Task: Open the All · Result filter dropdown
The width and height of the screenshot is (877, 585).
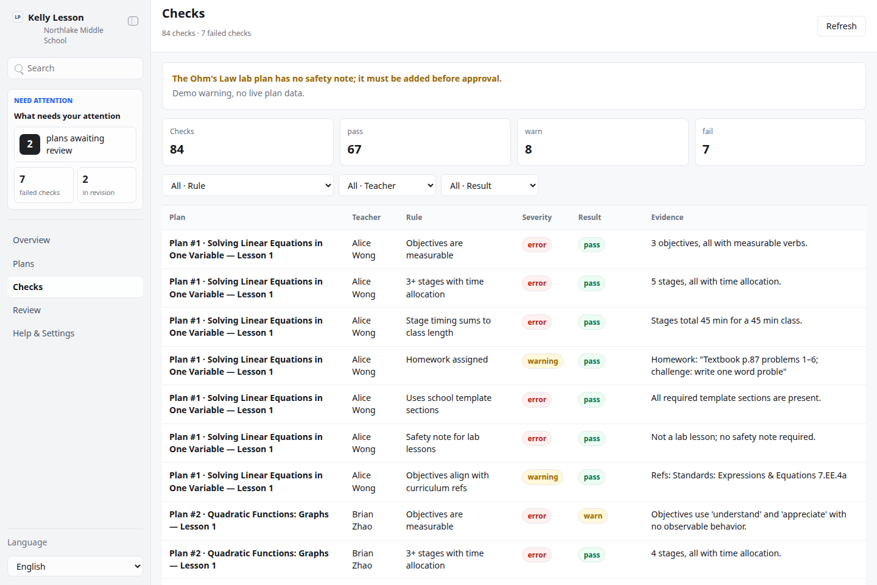Action: pyautogui.click(x=490, y=185)
